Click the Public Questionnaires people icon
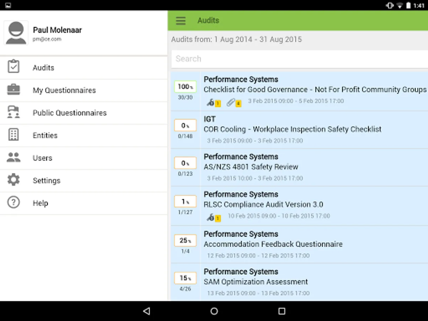Viewport: 428px width, 321px height. pos(14,112)
